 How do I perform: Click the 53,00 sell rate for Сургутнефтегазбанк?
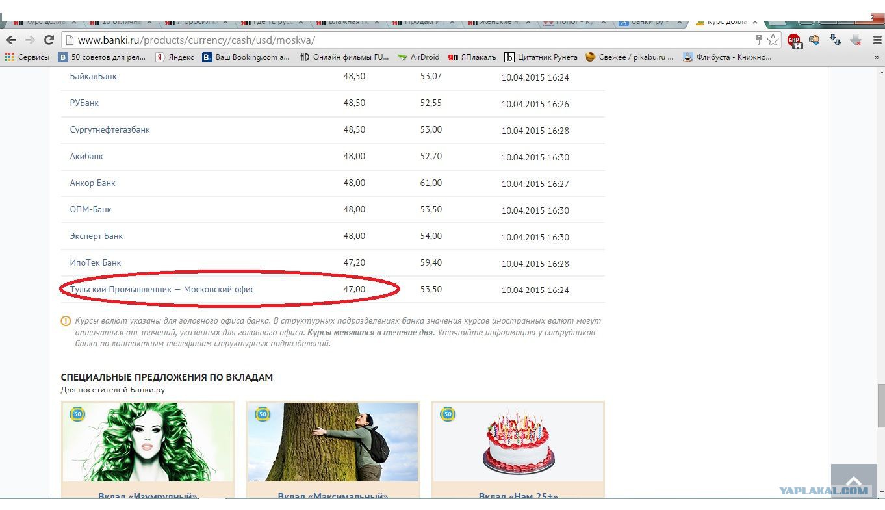coord(431,130)
